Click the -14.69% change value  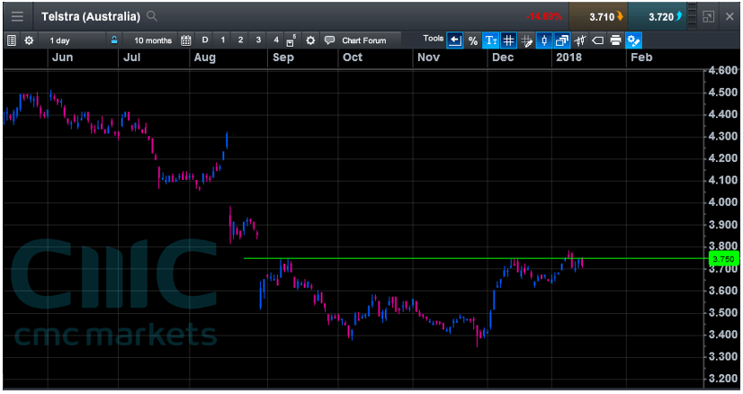[544, 16]
